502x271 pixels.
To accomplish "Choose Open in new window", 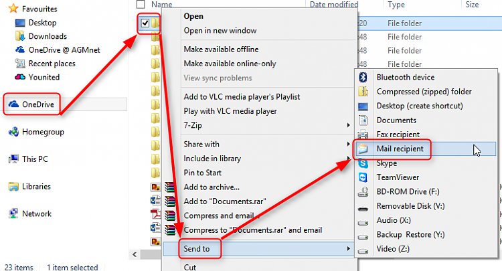I will pyautogui.click(x=220, y=31).
